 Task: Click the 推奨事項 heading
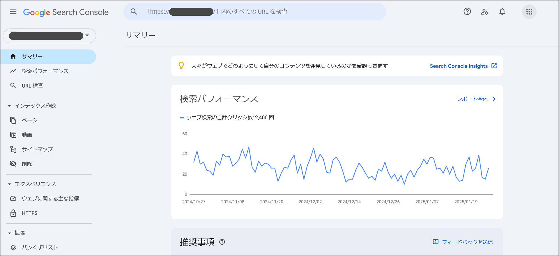tap(197, 242)
